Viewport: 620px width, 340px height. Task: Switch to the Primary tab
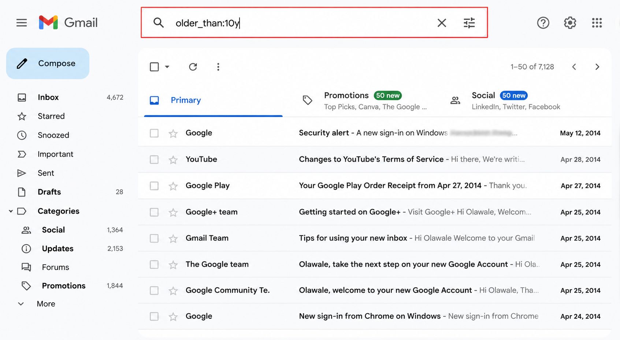click(214, 100)
